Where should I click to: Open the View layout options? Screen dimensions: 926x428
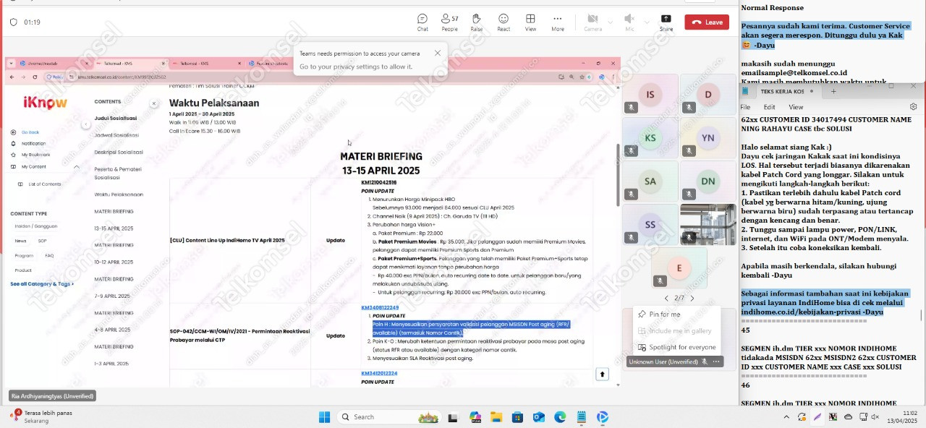click(530, 22)
